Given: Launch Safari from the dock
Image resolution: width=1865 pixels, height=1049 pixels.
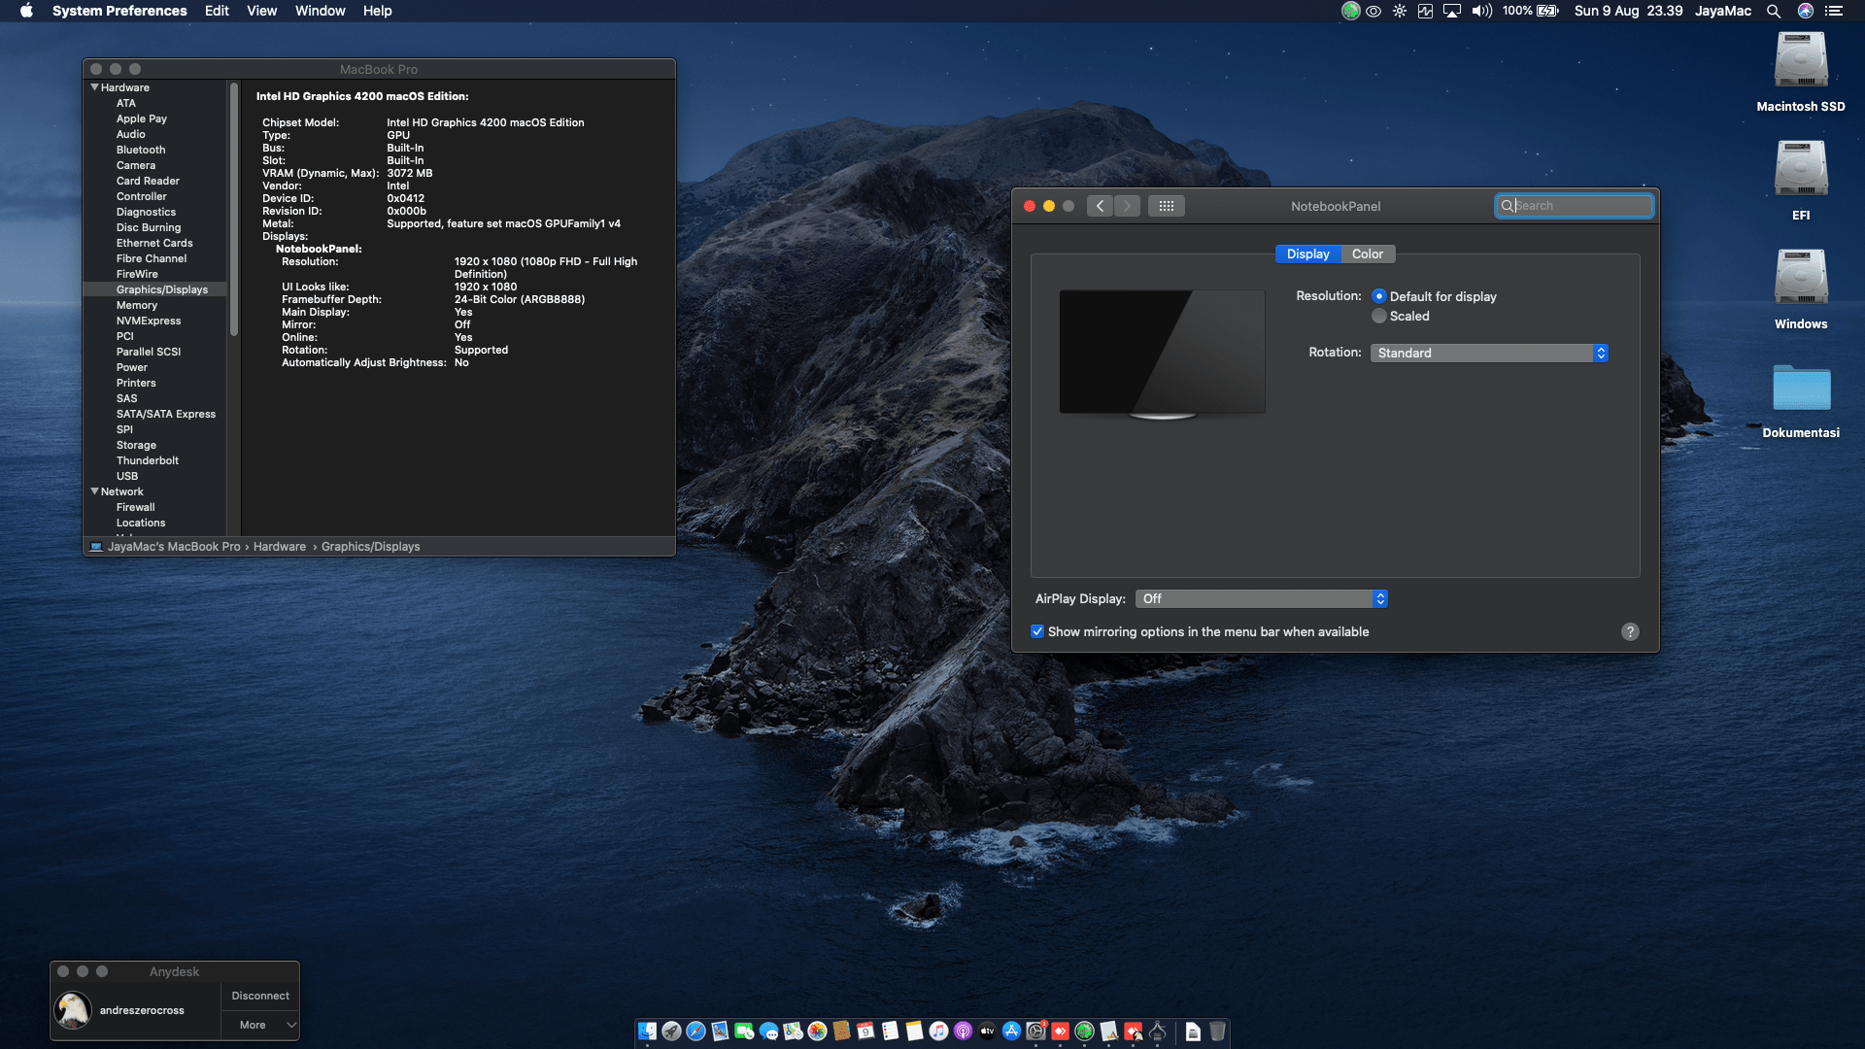Looking at the screenshot, I should (x=695, y=1032).
